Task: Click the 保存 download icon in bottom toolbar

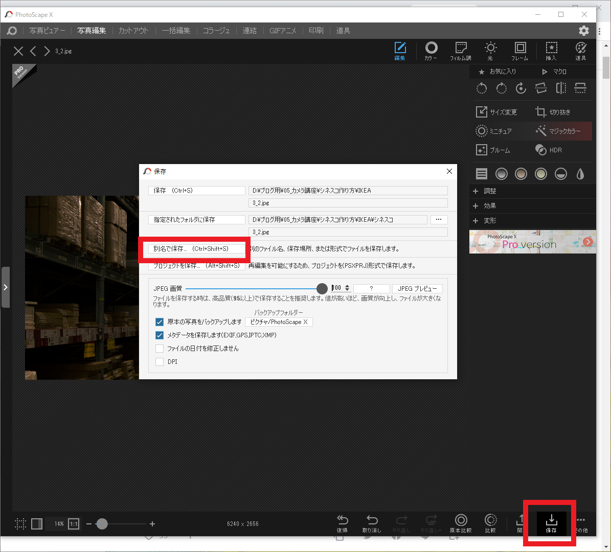Action: pyautogui.click(x=551, y=522)
